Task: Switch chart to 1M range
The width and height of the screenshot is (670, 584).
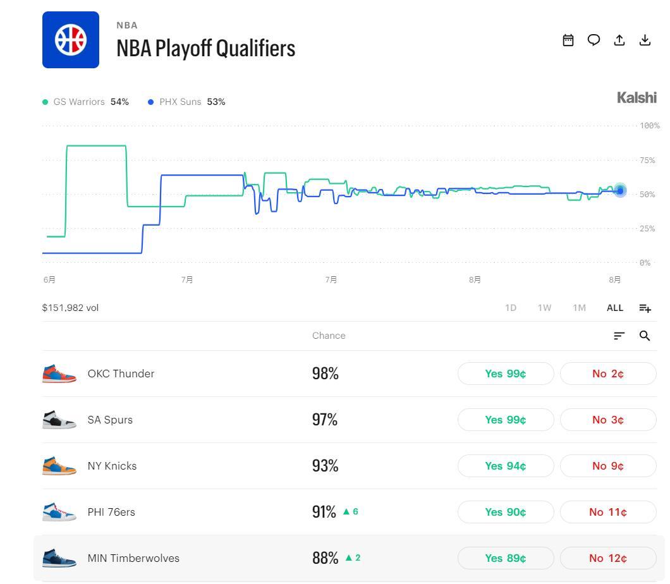Action: tap(579, 308)
